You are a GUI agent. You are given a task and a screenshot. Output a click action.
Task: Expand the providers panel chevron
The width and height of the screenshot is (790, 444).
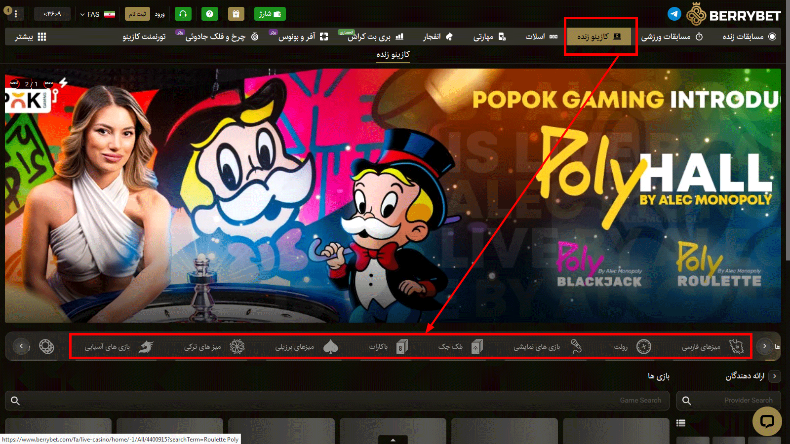(x=774, y=376)
